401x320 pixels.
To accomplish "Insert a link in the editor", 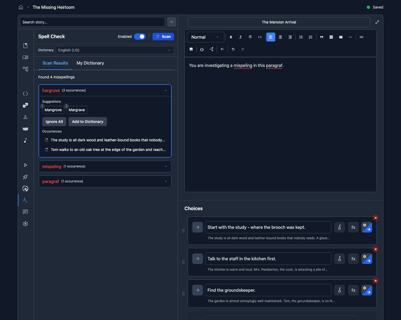I will [361, 37].
